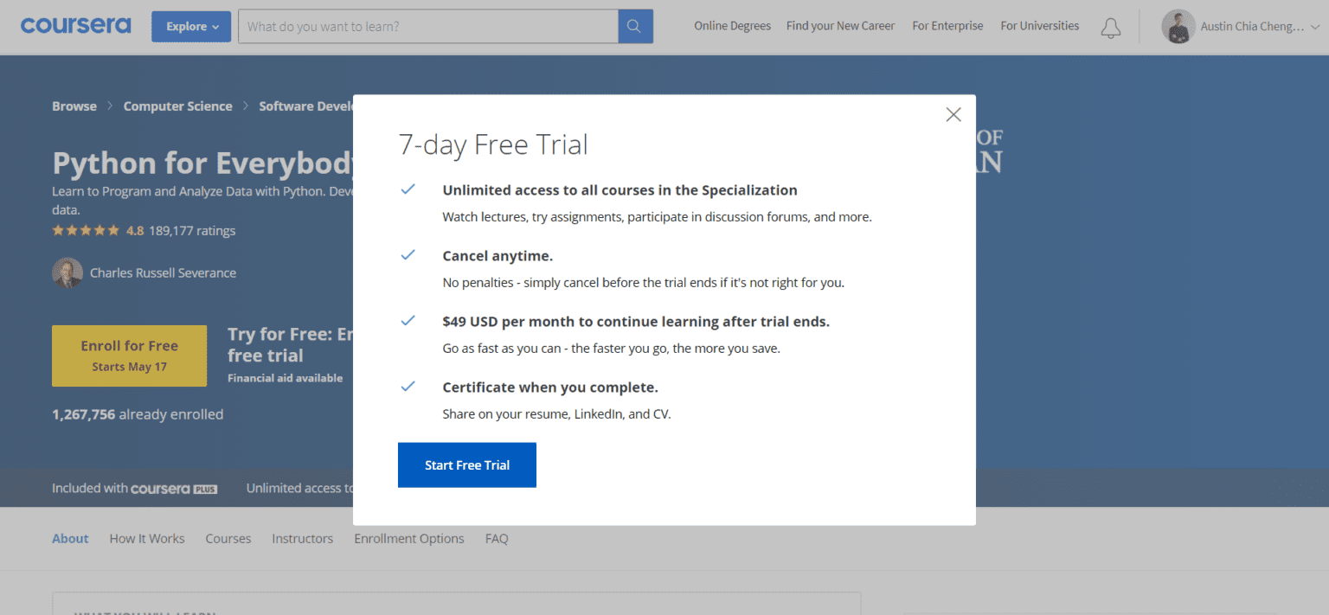
Task: Click the For Enterprise link
Action: click(x=947, y=26)
